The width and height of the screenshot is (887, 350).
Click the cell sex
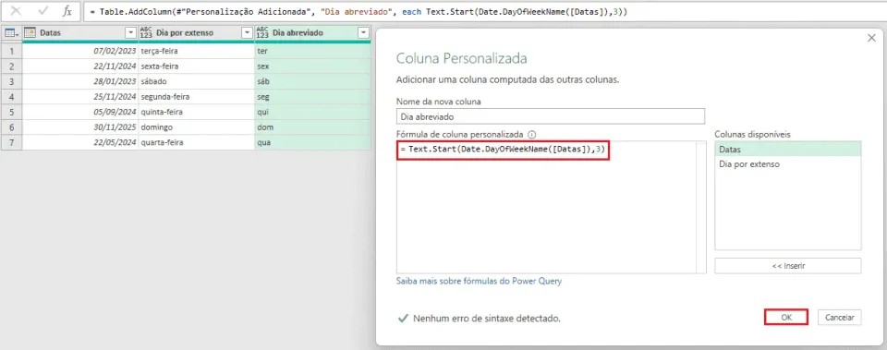pyautogui.click(x=313, y=66)
